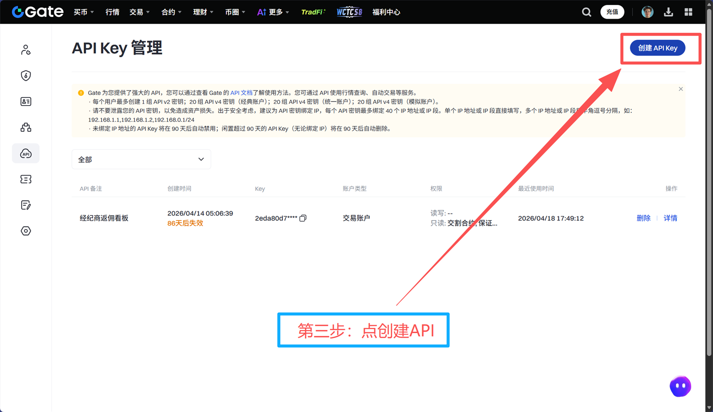This screenshot has width=713, height=412.
Task: Click the page vertical scrollbar
Action: point(709,182)
